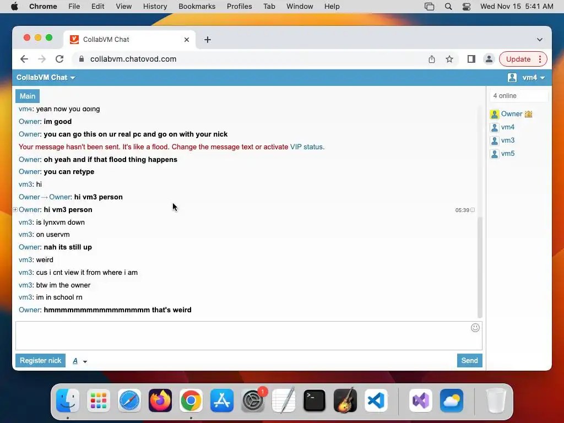Image resolution: width=564 pixels, height=423 pixels.
Task: Expand the CollabVM Chat dropdown menu
Action: [x=46, y=77]
